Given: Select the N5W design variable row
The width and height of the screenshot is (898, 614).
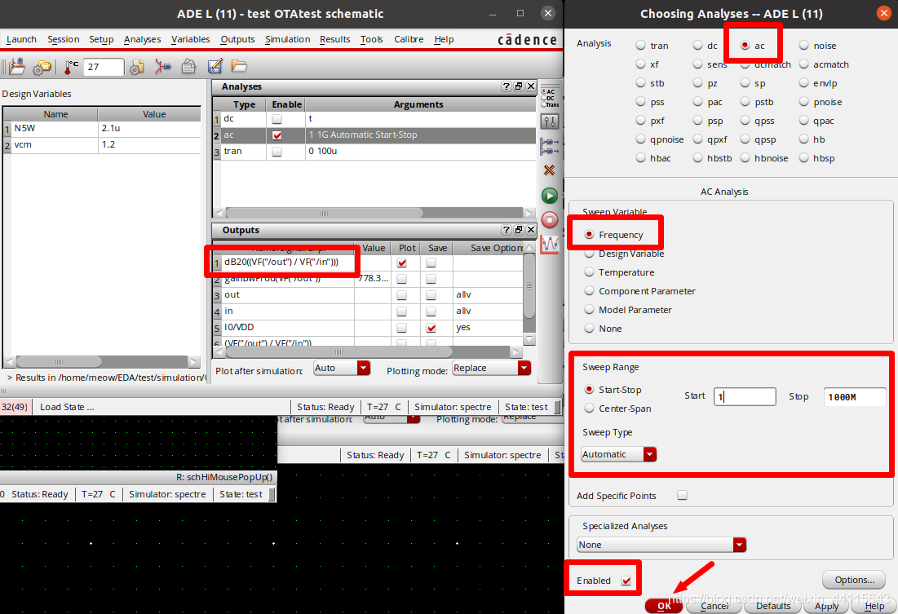Looking at the screenshot, I should pyautogui.click(x=103, y=128).
